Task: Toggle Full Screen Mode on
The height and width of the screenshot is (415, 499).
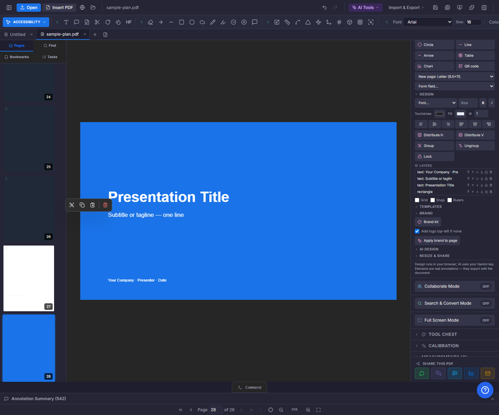Action: click(486, 321)
